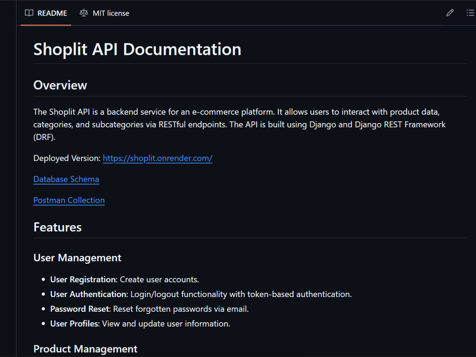The image size is (476, 357).
Task: Click the pencil edit file icon
Action: pyautogui.click(x=450, y=13)
